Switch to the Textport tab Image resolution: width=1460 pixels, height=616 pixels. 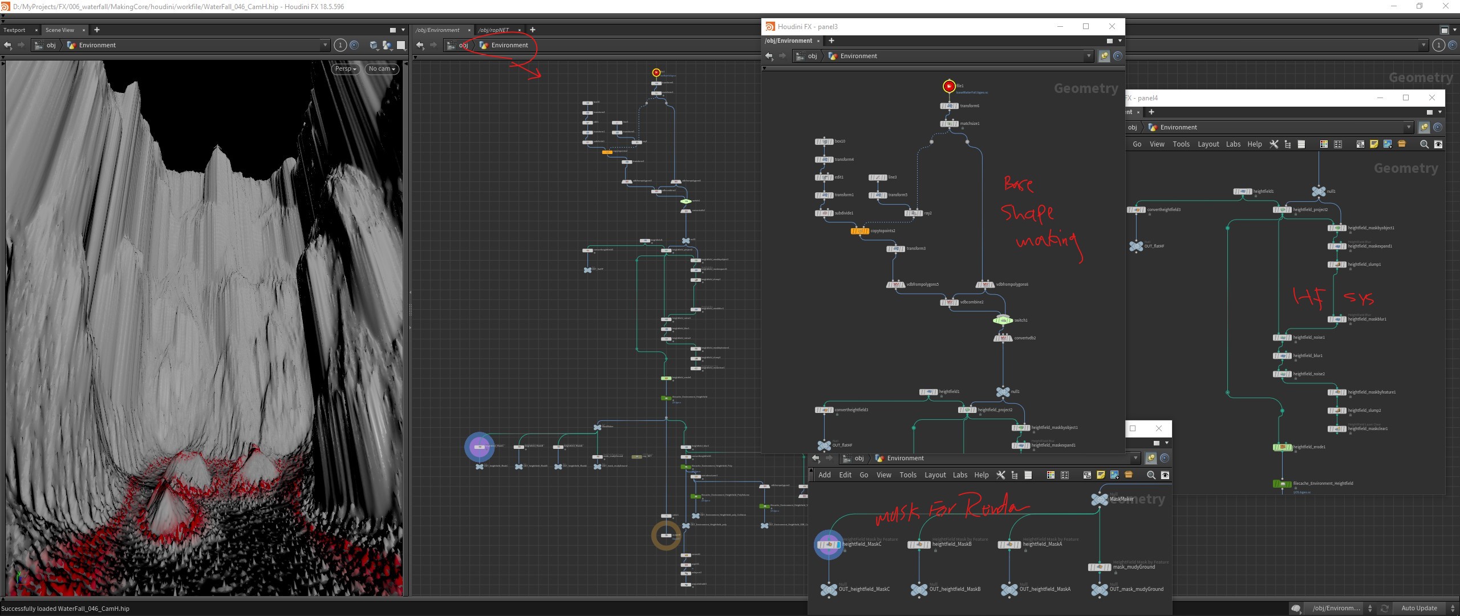(x=14, y=30)
